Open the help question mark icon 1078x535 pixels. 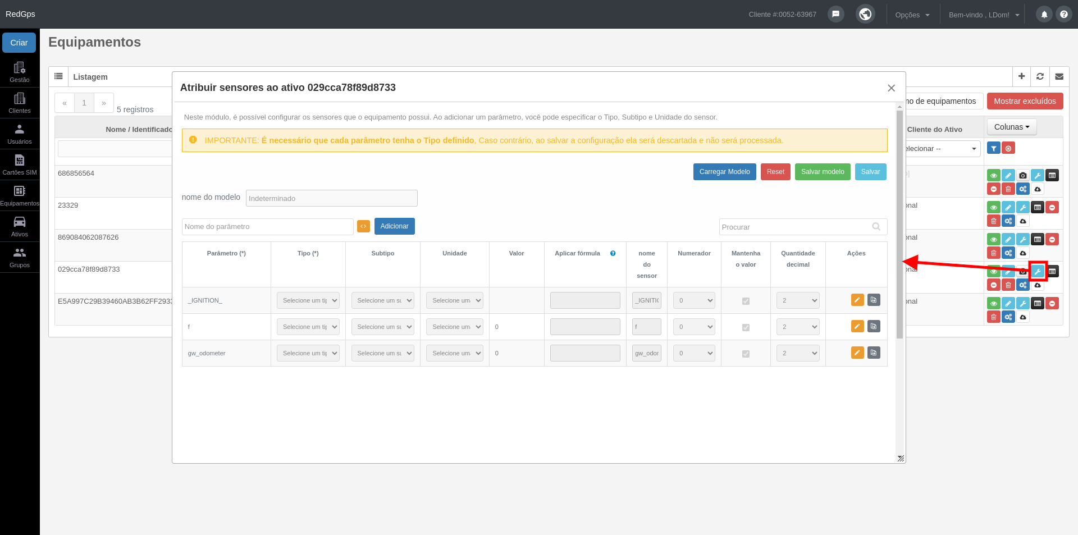click(1064, 15)
